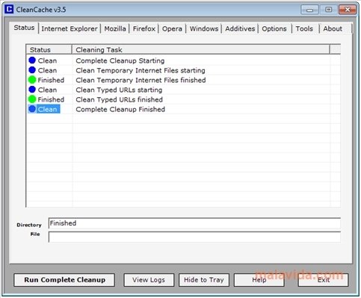Image resolution: width=361 pixels, height=298 pixels.
Task: Go to the Windows tab
Action: pyautogui.click(x=204, y=28)
